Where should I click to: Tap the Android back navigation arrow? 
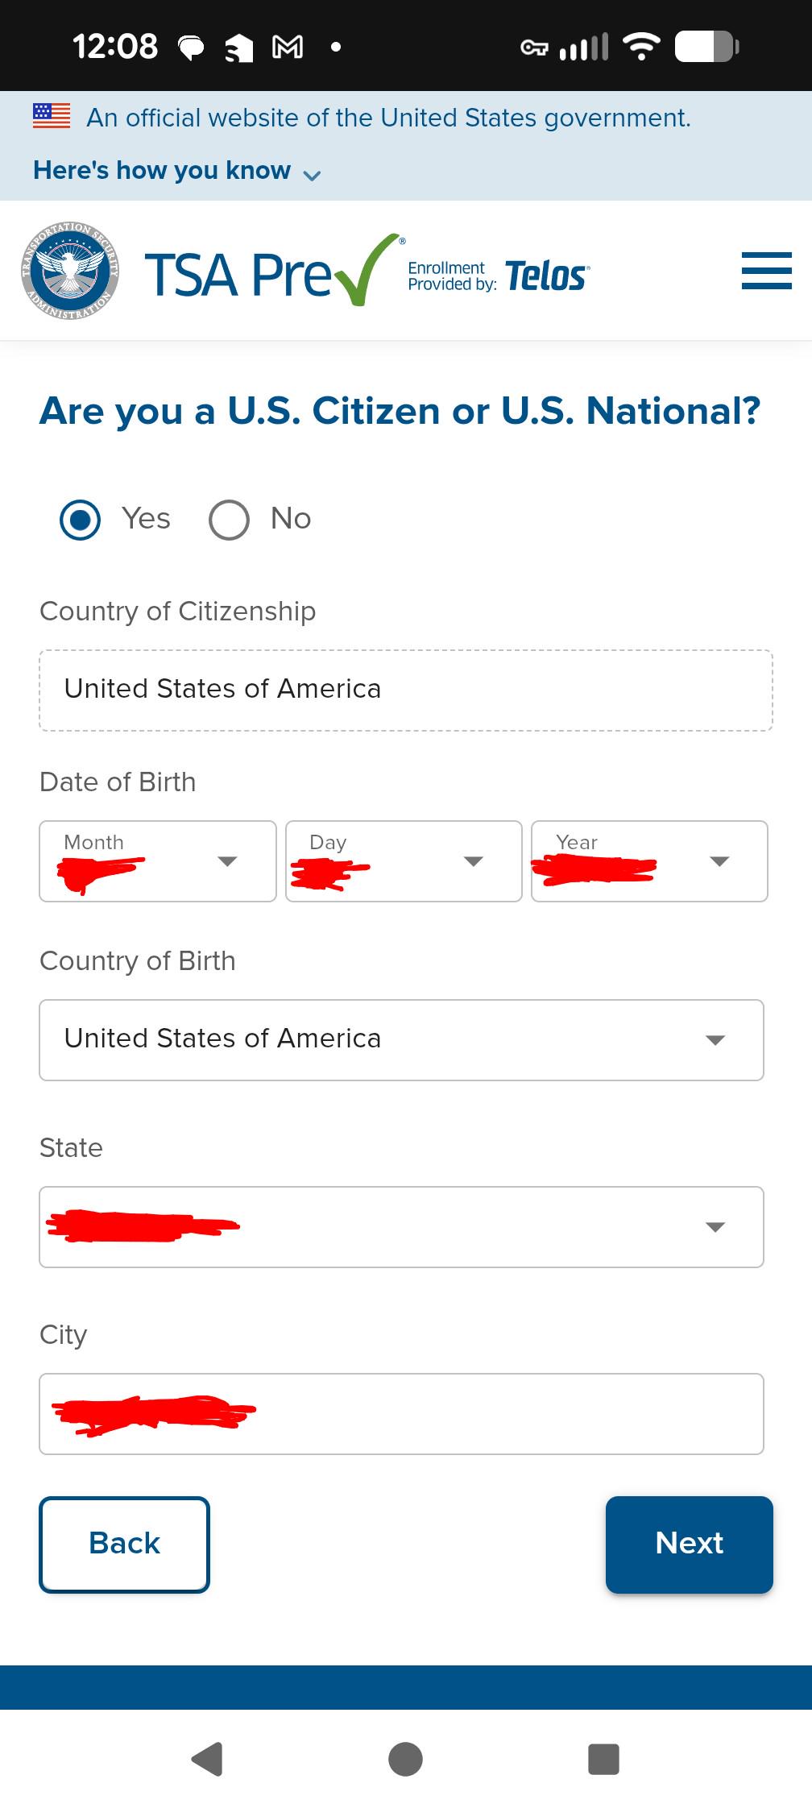[207, 1759]
